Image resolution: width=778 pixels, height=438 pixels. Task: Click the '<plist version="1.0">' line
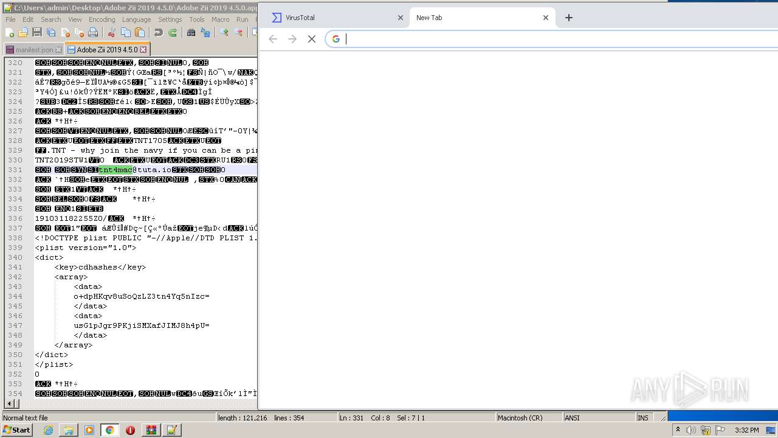click(x=86, y=248)
